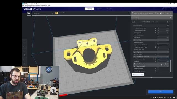
Task: Open the View menu
Action: (28, 6)
